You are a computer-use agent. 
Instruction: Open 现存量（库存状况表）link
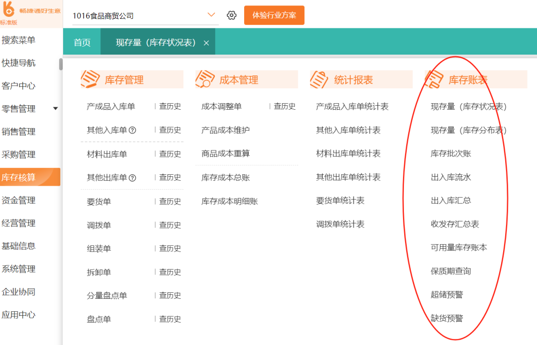[468, 107]
